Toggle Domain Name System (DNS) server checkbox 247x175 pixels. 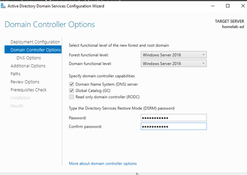tap(71, 84)
